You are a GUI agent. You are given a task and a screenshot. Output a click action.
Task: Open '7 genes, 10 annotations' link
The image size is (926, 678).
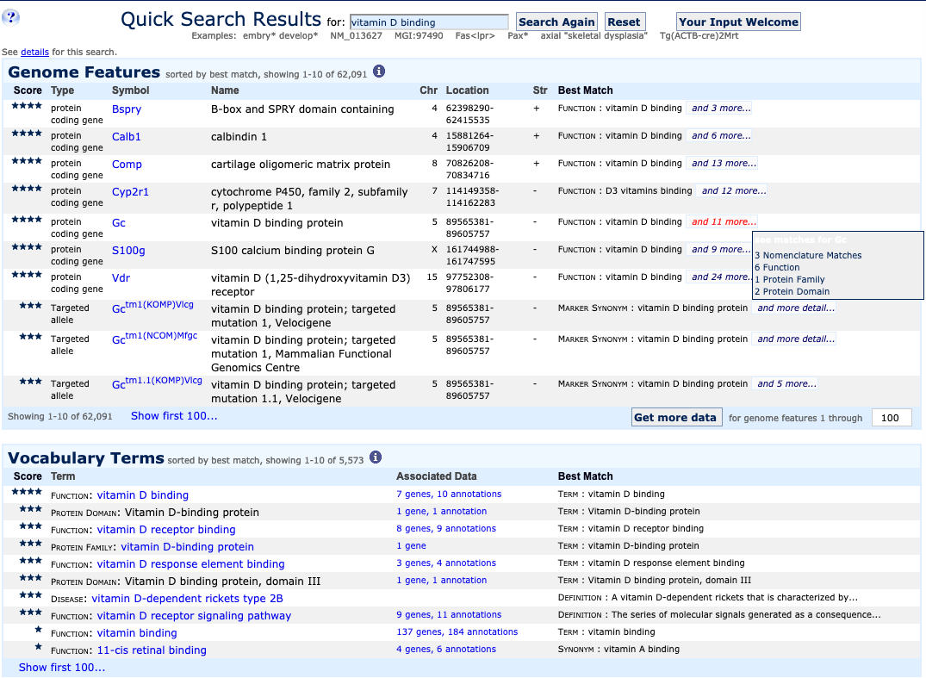pyautogui.click(x=449, y=495)
